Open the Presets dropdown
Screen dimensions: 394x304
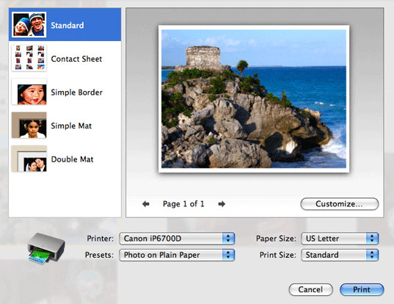click(x=177, y=255)
